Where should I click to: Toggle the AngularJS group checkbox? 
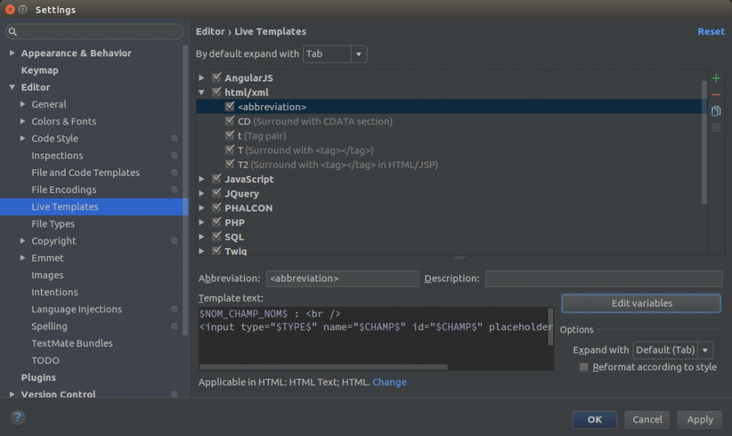(x=217, y=77)
